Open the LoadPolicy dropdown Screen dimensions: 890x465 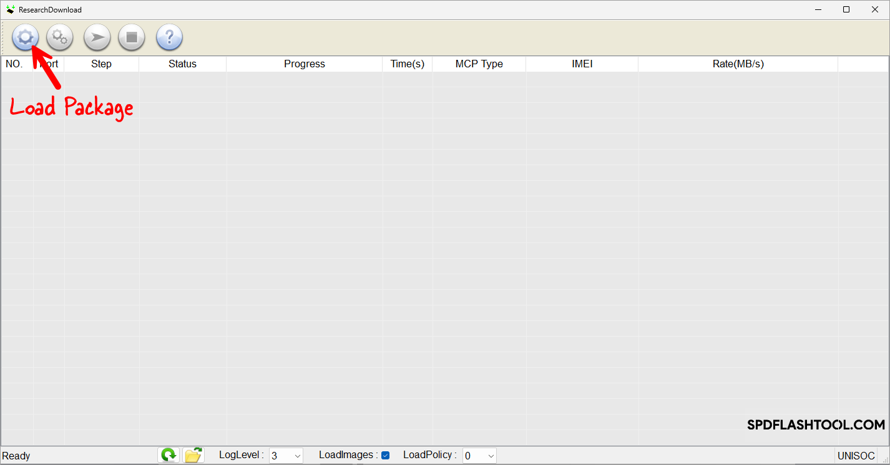click(x=479, y=456)
